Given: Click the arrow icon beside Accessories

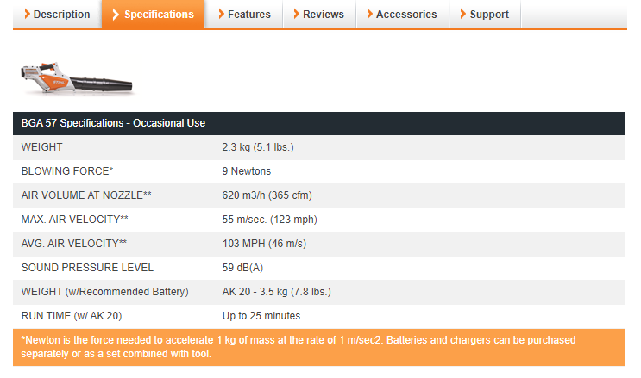Looking at the screenshot, I should (370, 14).
